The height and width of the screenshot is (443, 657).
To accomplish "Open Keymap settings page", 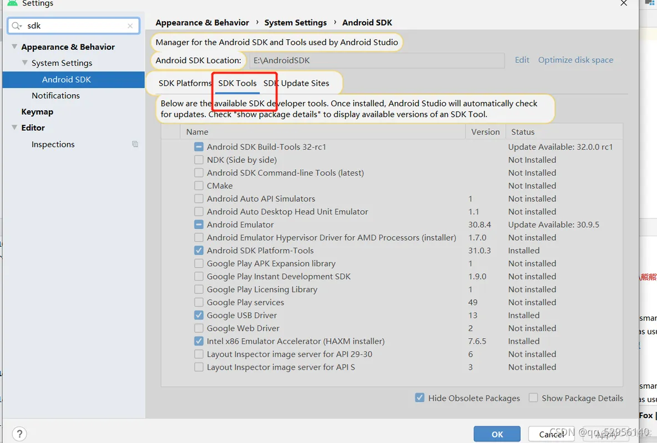I will coord(37,112).
